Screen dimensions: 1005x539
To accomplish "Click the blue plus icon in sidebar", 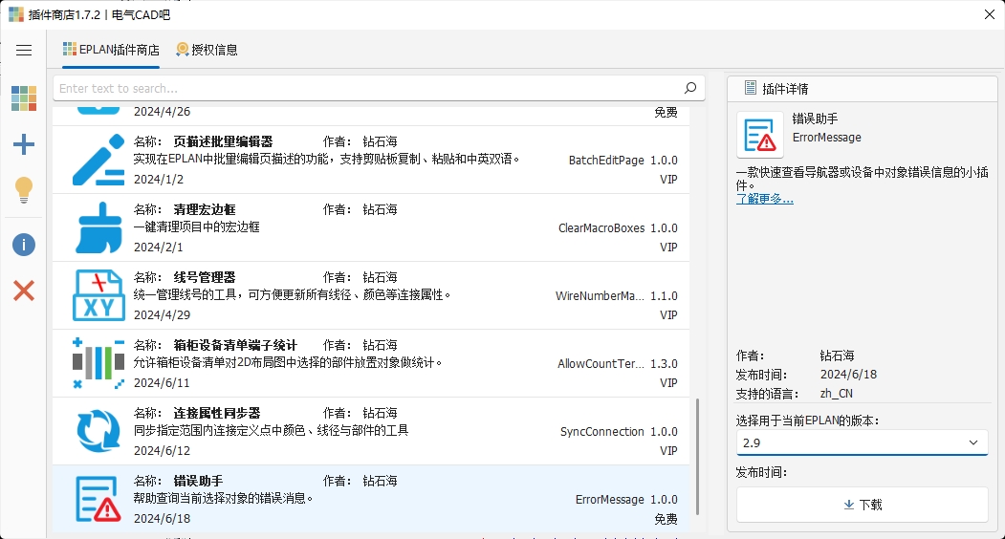I will pos(24,144).
